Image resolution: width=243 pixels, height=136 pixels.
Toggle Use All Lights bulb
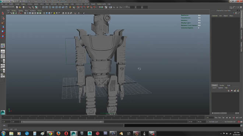54,13
